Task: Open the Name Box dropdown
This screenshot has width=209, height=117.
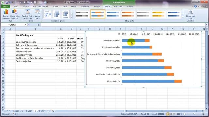Action: pyautogui.click(x=25, y=25)
